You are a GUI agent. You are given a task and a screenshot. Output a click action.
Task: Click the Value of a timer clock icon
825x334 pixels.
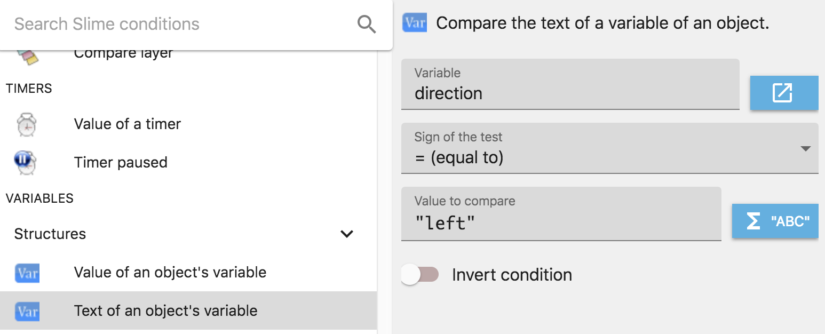pyautogui.click(x=26, y=124)
